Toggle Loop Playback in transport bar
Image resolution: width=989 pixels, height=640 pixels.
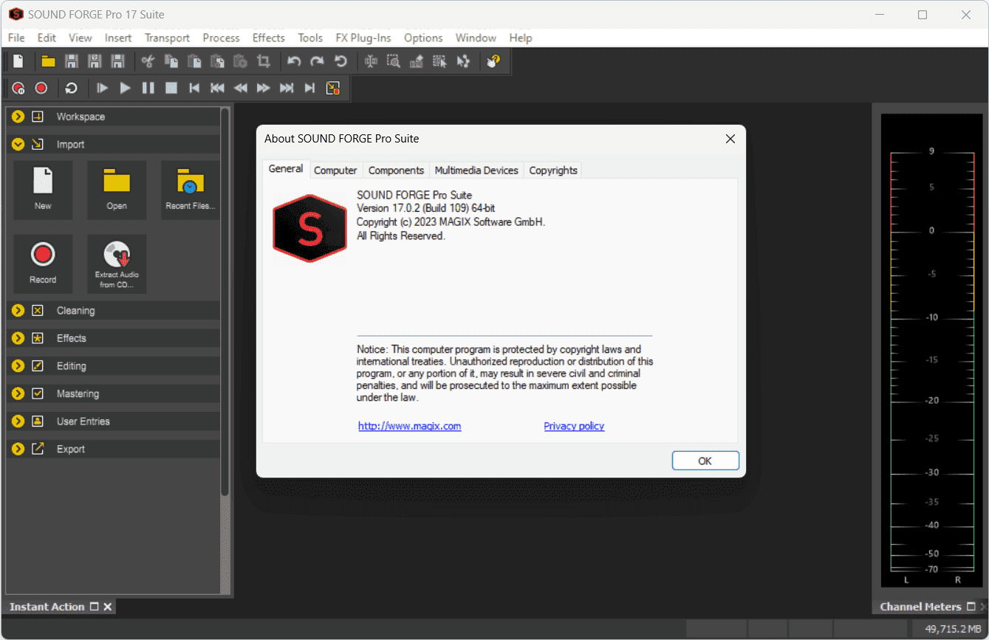[72, 88]
